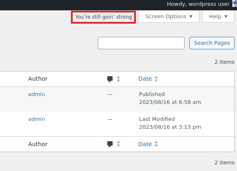Click the Author column header
237x171 pixels.
(x=38, y=79)
